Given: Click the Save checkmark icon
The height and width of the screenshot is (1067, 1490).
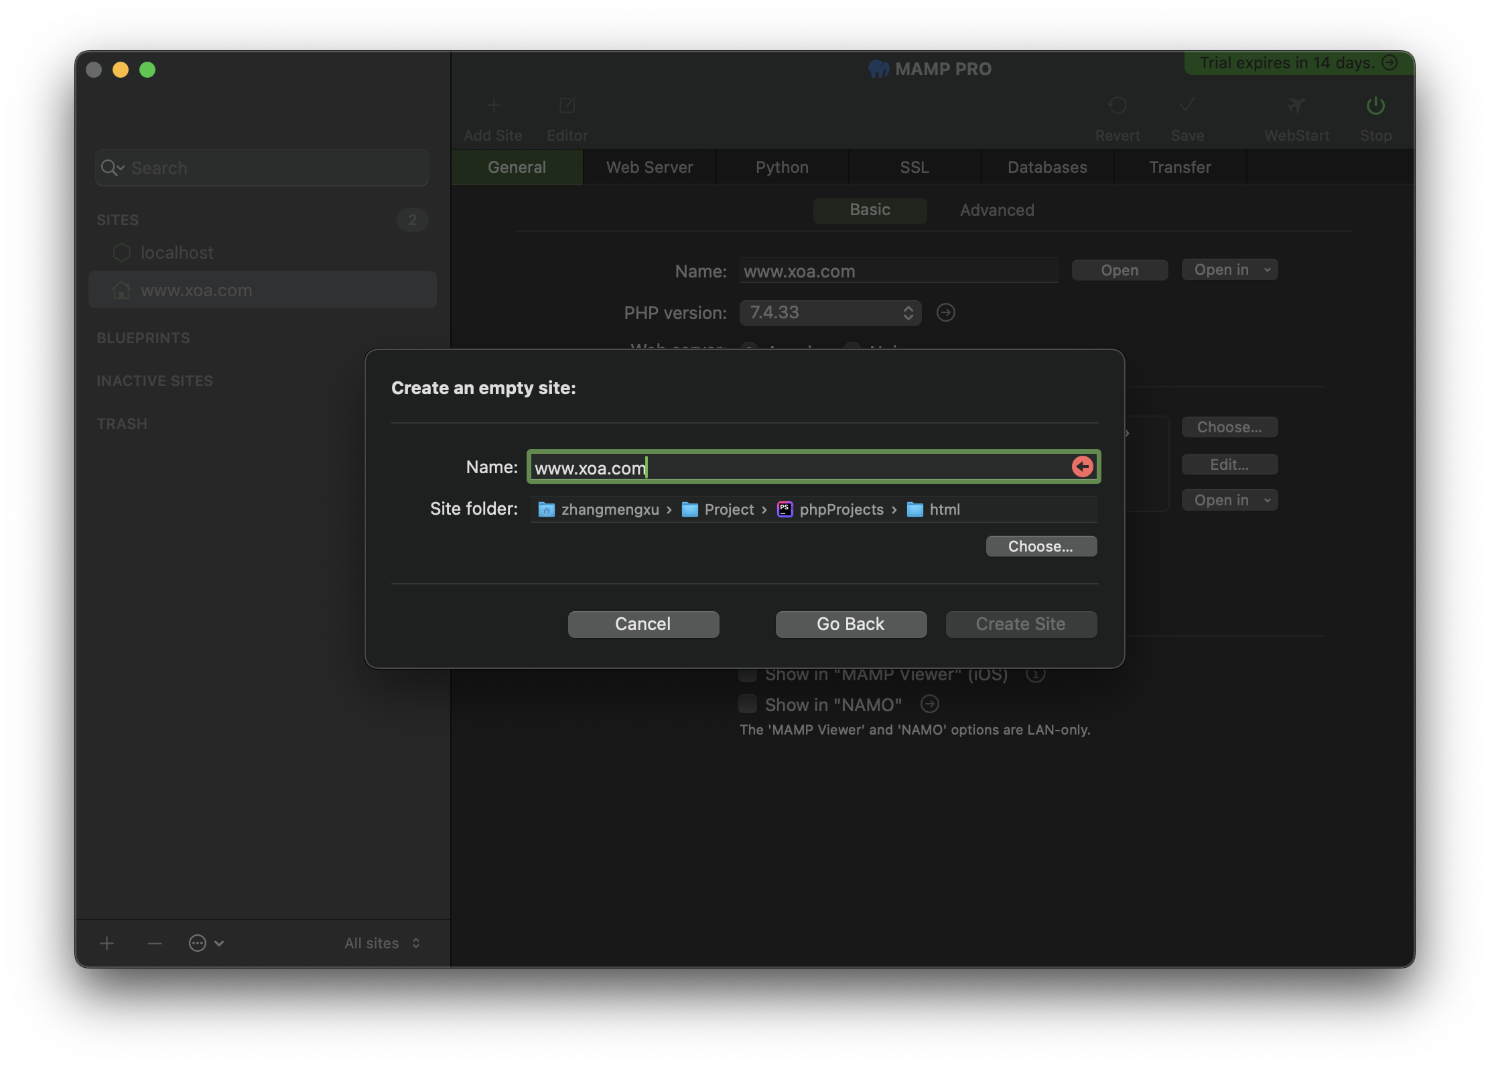Looking at the screenshot, I should (x=1187, y=105).
